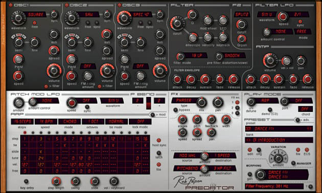Image resolution: width=322 pixels, height=193 pixels.
Task: Click the filter envelope attack knob
Action: [x=177, y=79]
